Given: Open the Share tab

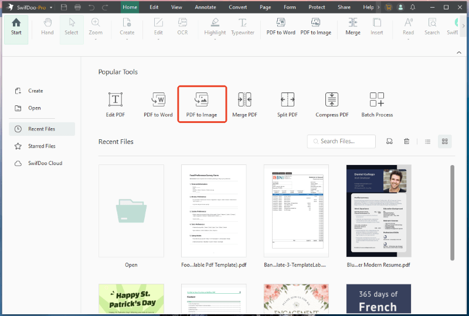Looking at the screenshot, I should (x=344, y=7).
